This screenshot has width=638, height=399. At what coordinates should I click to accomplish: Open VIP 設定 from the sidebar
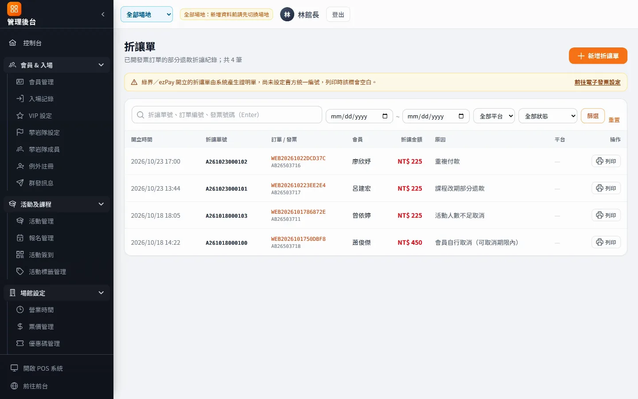point(60,116)
